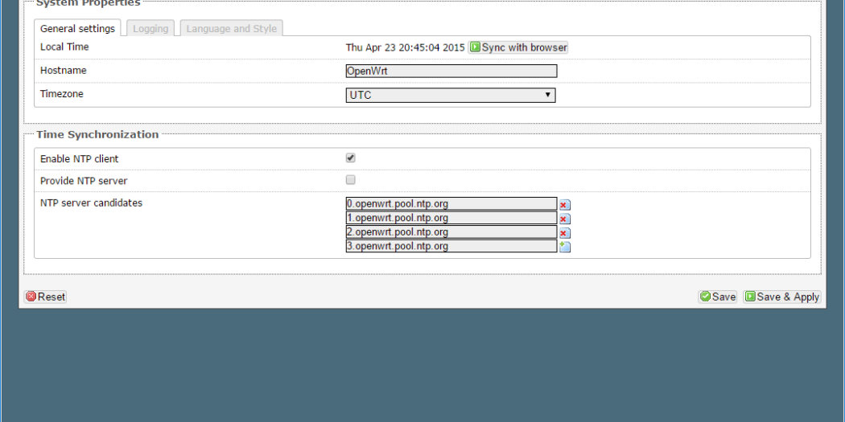Click into the Hostname text field
Screen dimensions: 845x422
pyautogui.click(x=451, y=71)
